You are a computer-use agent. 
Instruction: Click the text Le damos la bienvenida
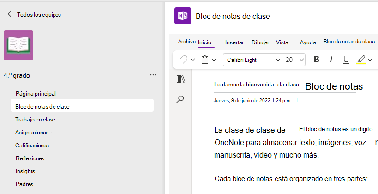click(x=257, y=85)
